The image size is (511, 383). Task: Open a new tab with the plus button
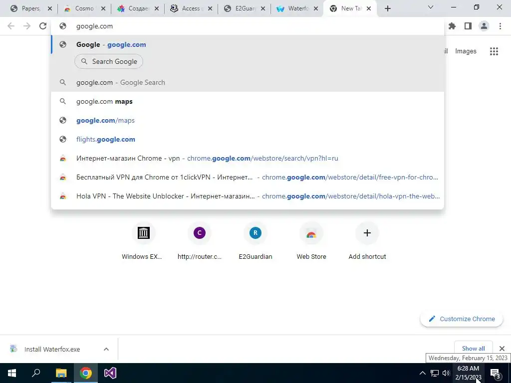pyautogui.click(x=387, y=8)
